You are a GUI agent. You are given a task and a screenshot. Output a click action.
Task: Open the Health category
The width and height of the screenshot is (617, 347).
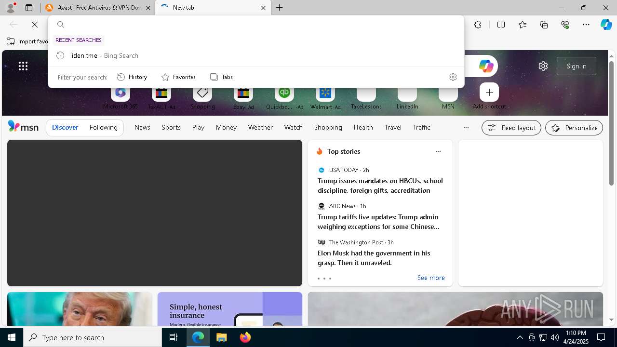[363, 128]
